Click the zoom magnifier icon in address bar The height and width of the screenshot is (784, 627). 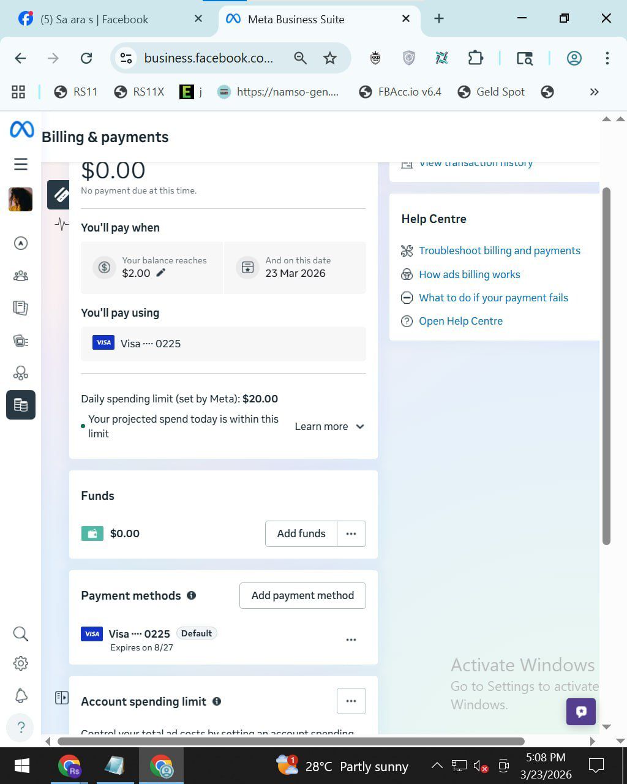[x=300, y=58]
